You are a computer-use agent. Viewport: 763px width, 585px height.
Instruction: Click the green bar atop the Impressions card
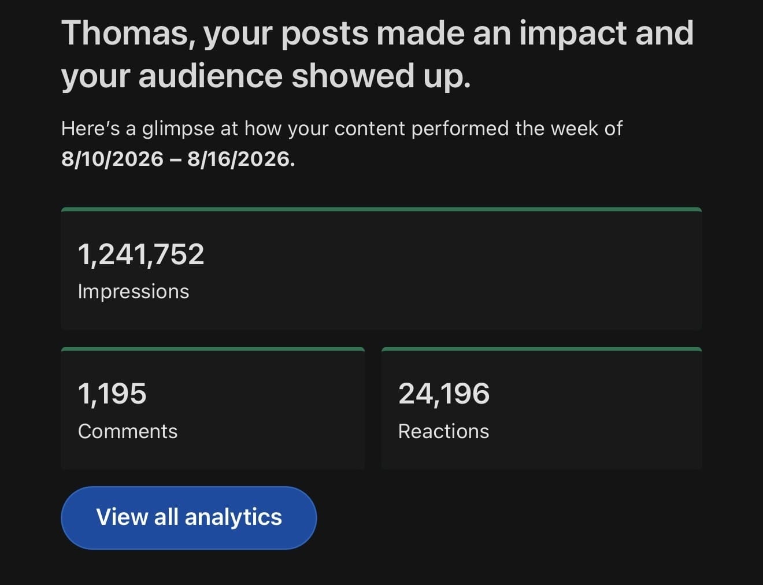pos(381,209)
